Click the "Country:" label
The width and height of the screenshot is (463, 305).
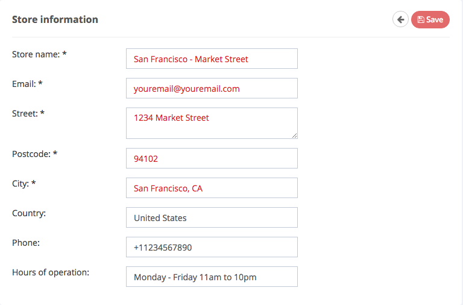[29, 213]
